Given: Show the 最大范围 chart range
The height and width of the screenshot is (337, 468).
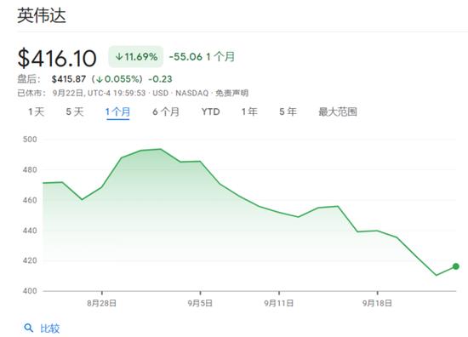Looking at the screenshot, I should pyautogui.click(x=338, y=112).
